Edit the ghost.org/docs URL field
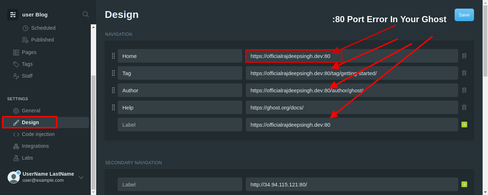 pyautogui.click(x=352, y=107)
